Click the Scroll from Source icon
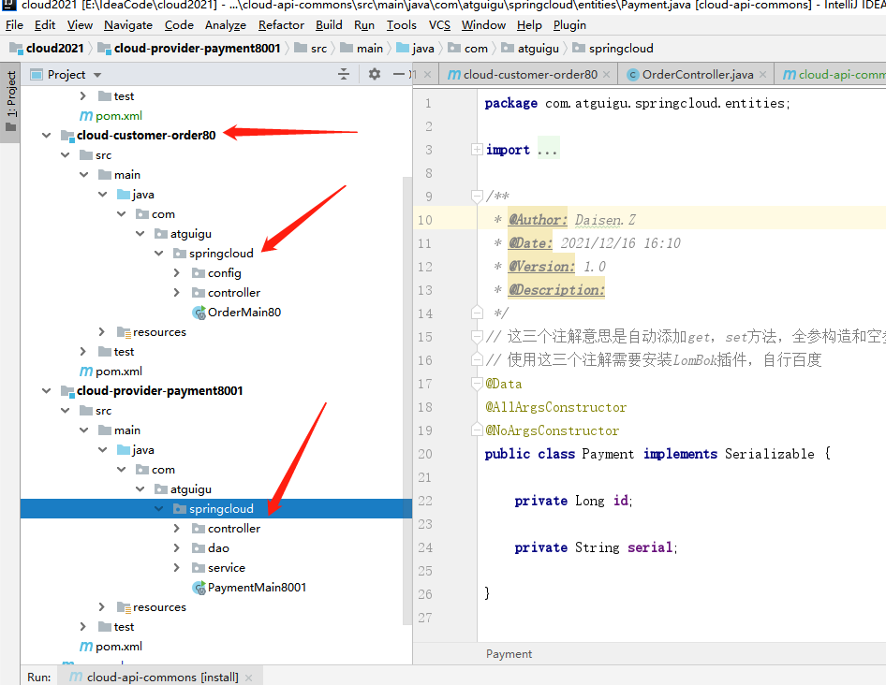Viewport: 886px width, 685px height. click(344, 74)
